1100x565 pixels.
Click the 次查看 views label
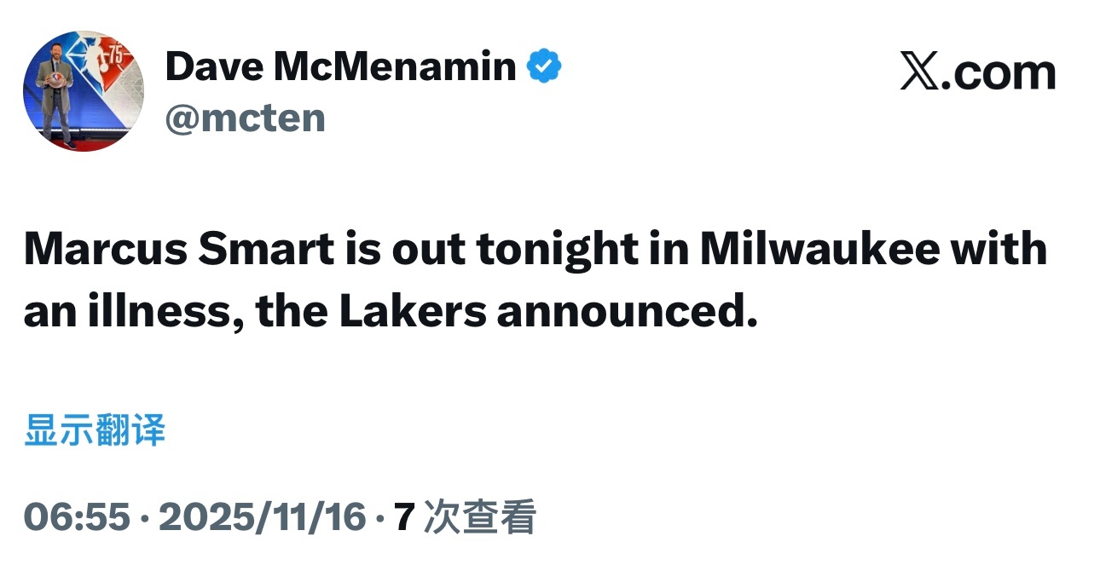[480, 516]
